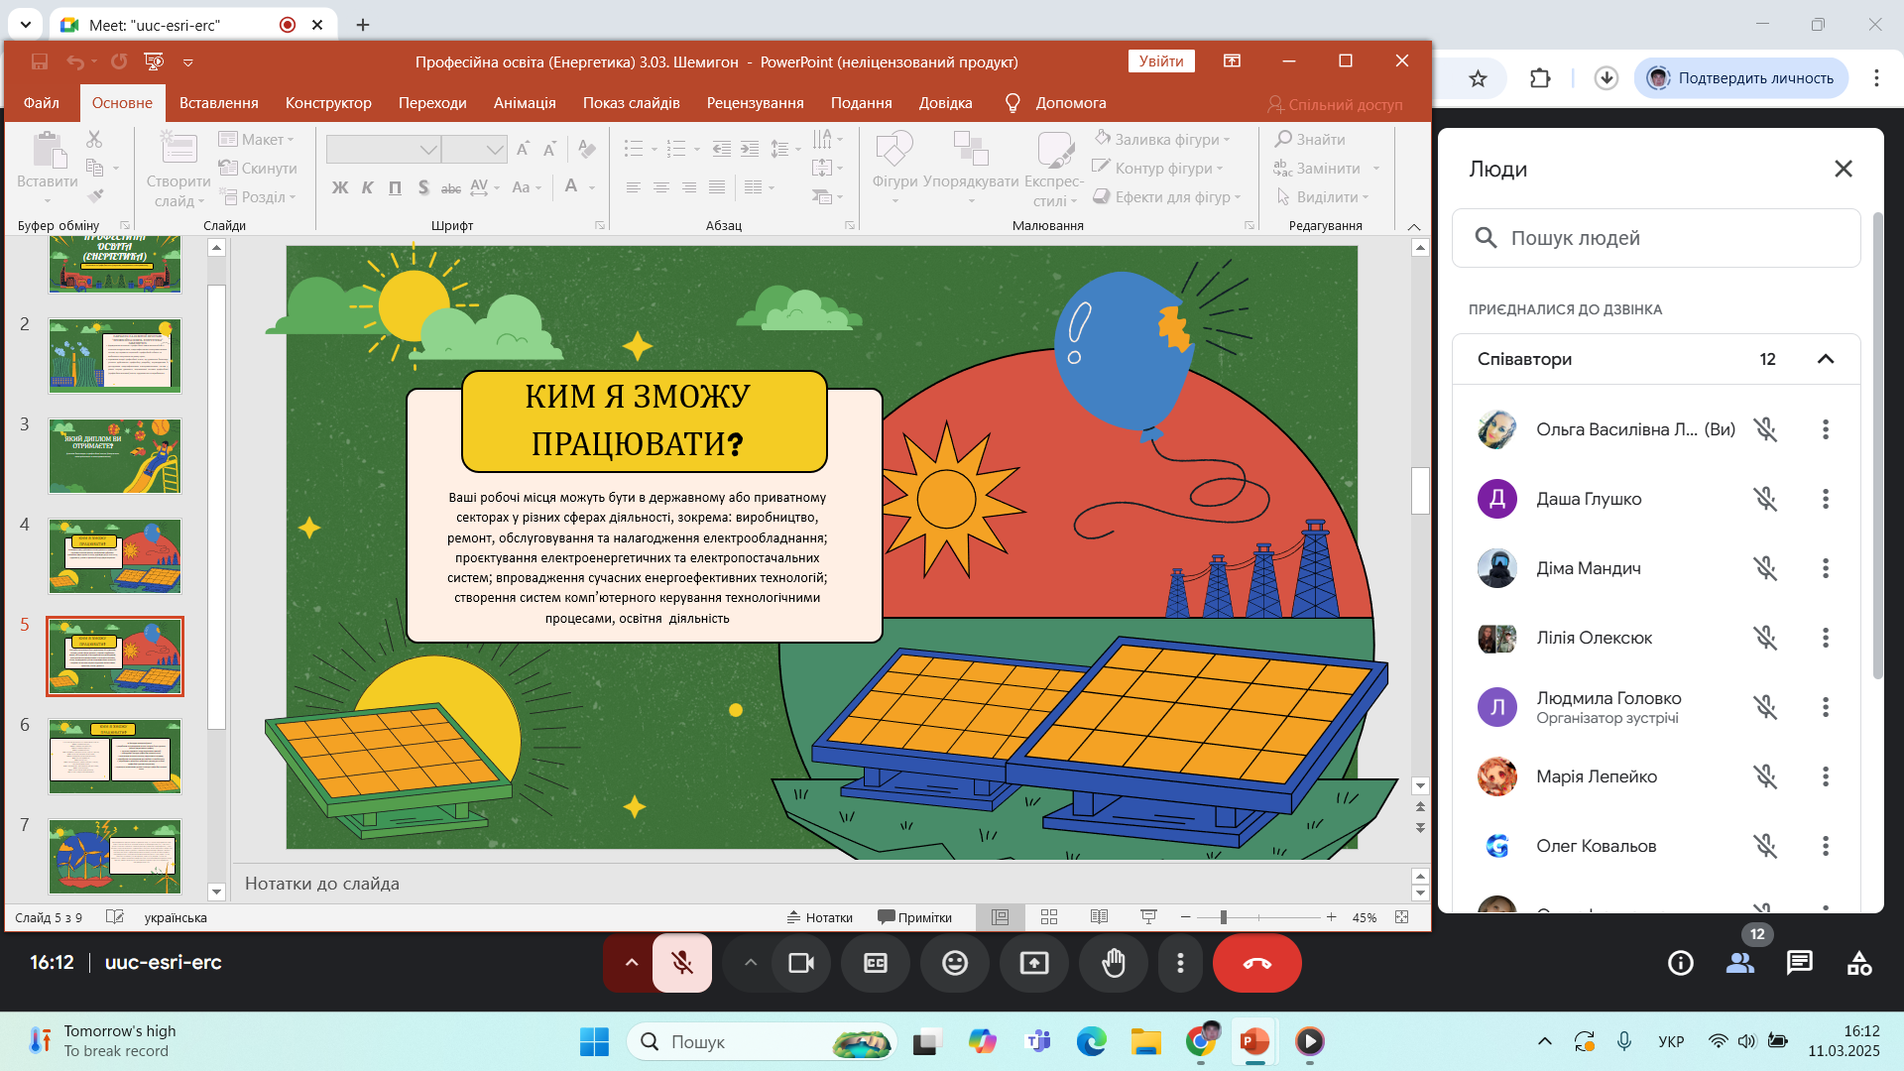Click the meeting details info icon
The width and height of the screenshot is (1904, 1071).
click(x=1681, y=963)
